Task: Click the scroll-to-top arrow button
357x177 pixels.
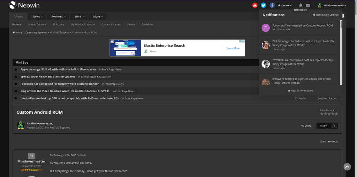Action: click(347, 167)
